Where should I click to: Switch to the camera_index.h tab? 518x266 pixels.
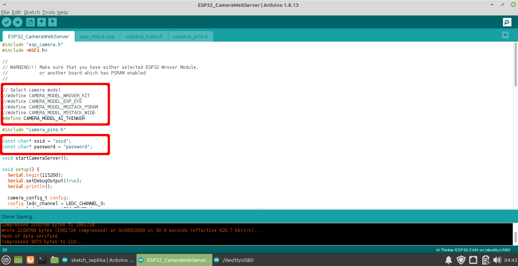tap(144, 37)
